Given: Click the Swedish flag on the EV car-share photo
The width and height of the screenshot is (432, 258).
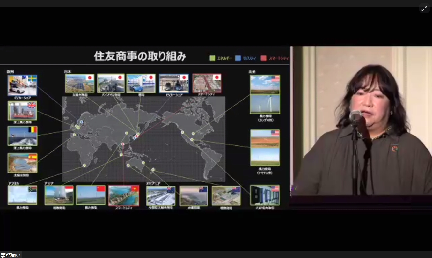Looking at the screenshot, I should pos(32,78).
